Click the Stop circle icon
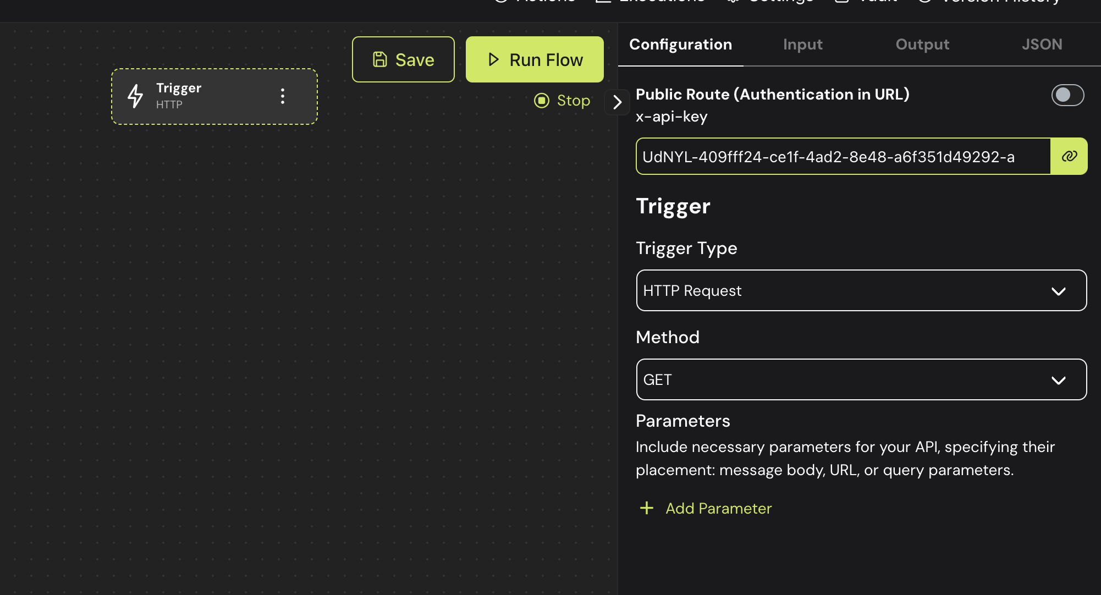The height and width of the screenshot is (595, 1101). click(x=542, y=101)
